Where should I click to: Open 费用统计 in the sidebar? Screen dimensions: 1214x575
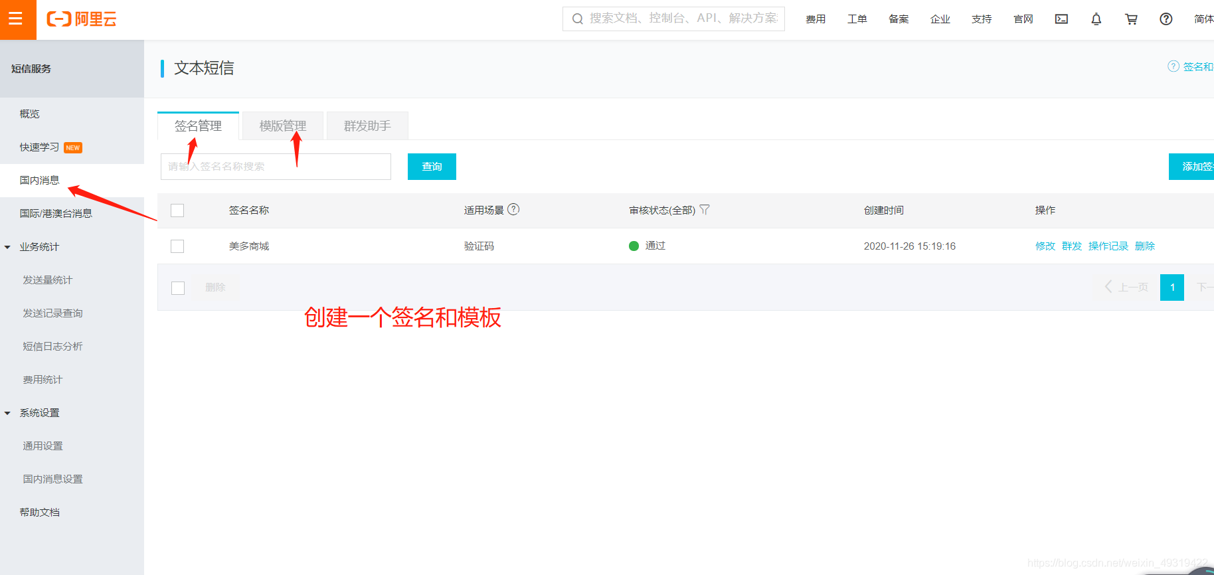43,380
